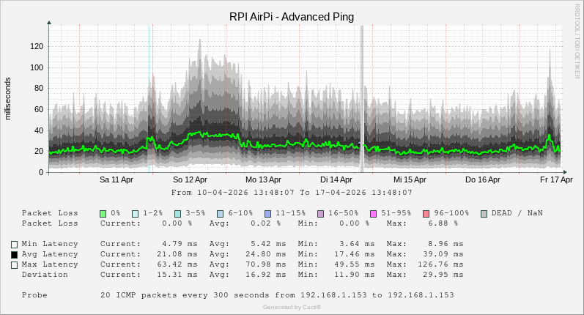Click the 6-10% packet loss swatch
Screen dimensions: 584x315
(220, 213)
